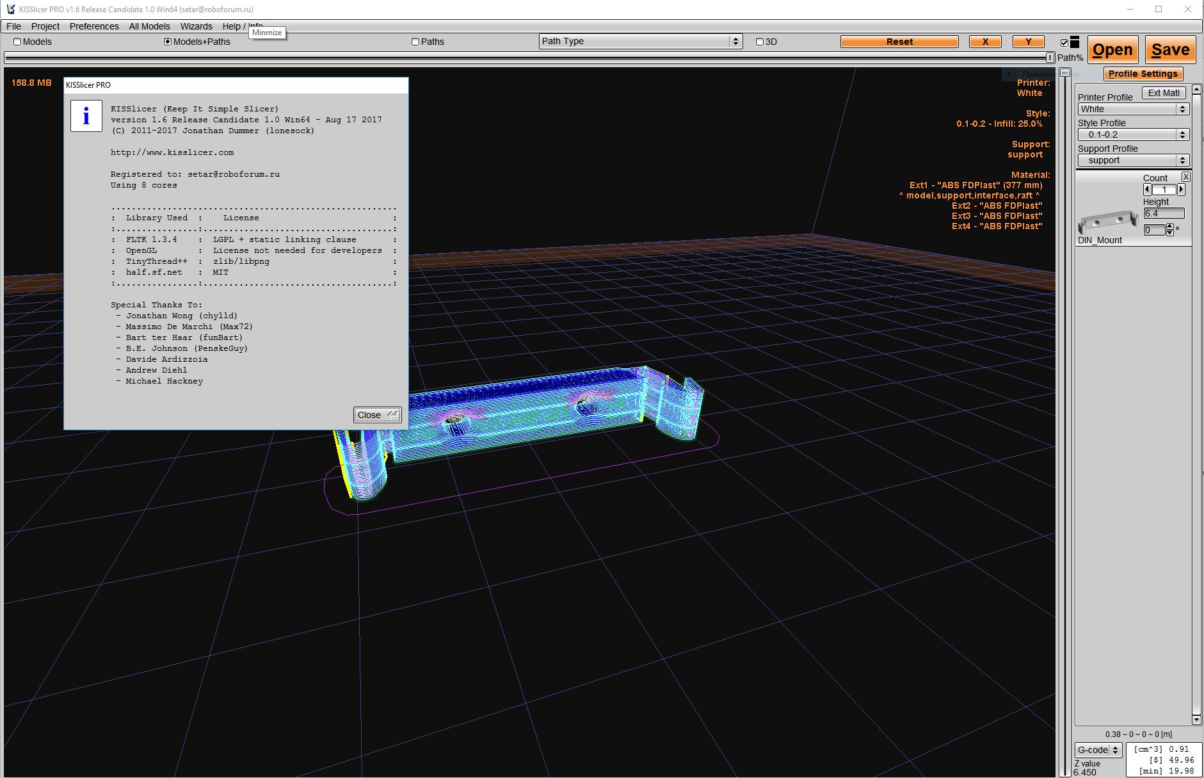Click the model list vertical scrollbar thumb
This screenshot has width=1204, height=778.
pyautogui.click(x=1196, y=405)
